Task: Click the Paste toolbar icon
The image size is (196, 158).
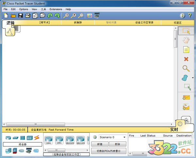Action: coord(42,15)
